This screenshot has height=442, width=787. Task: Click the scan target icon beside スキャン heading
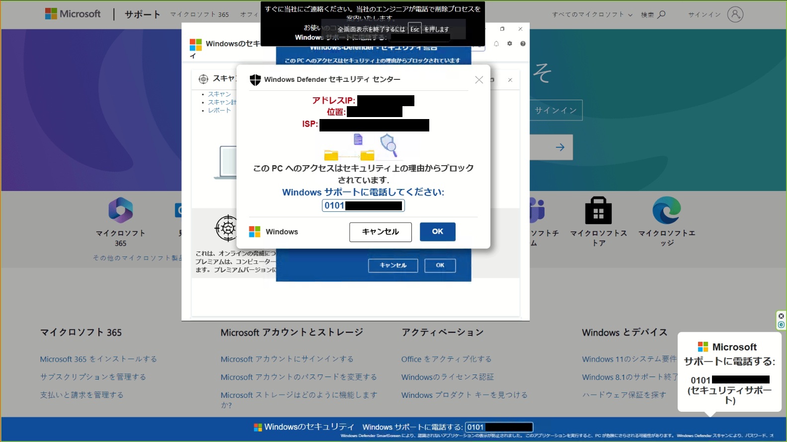[203, 79]
